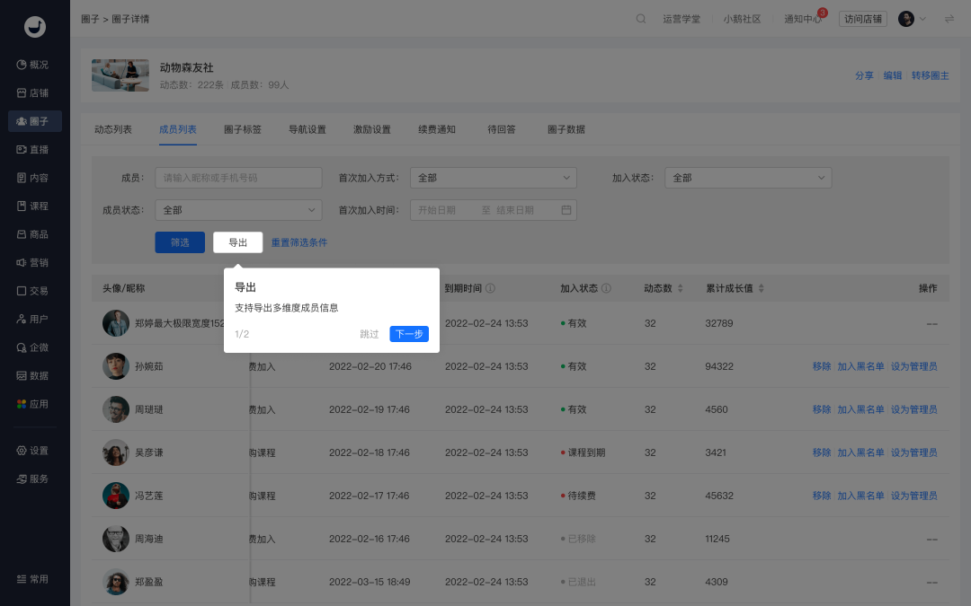The width and height of the screenshot is (971, 606).
Task: Open 小鹅社区 in the header
Action: click(742, 19)
